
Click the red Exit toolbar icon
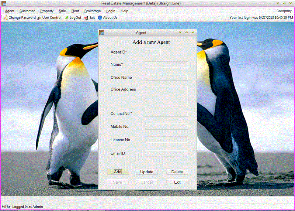pos(86,18)
